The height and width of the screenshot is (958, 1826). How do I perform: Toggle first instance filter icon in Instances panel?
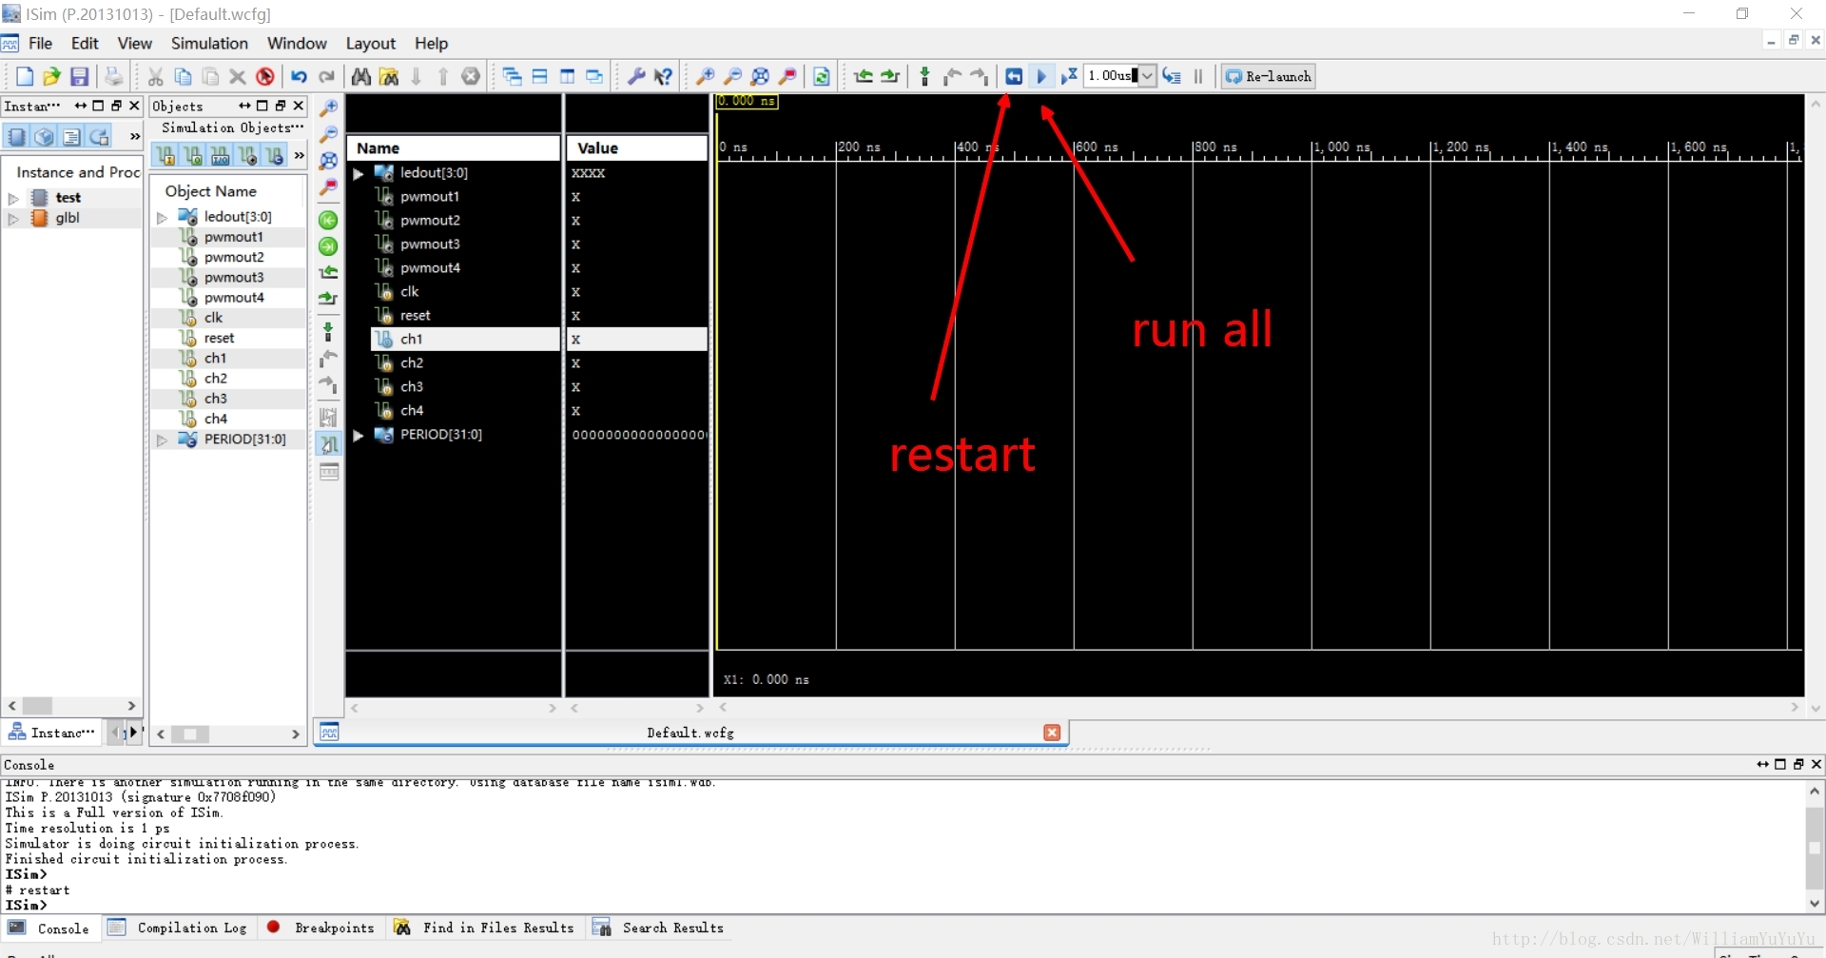(17, 137)
